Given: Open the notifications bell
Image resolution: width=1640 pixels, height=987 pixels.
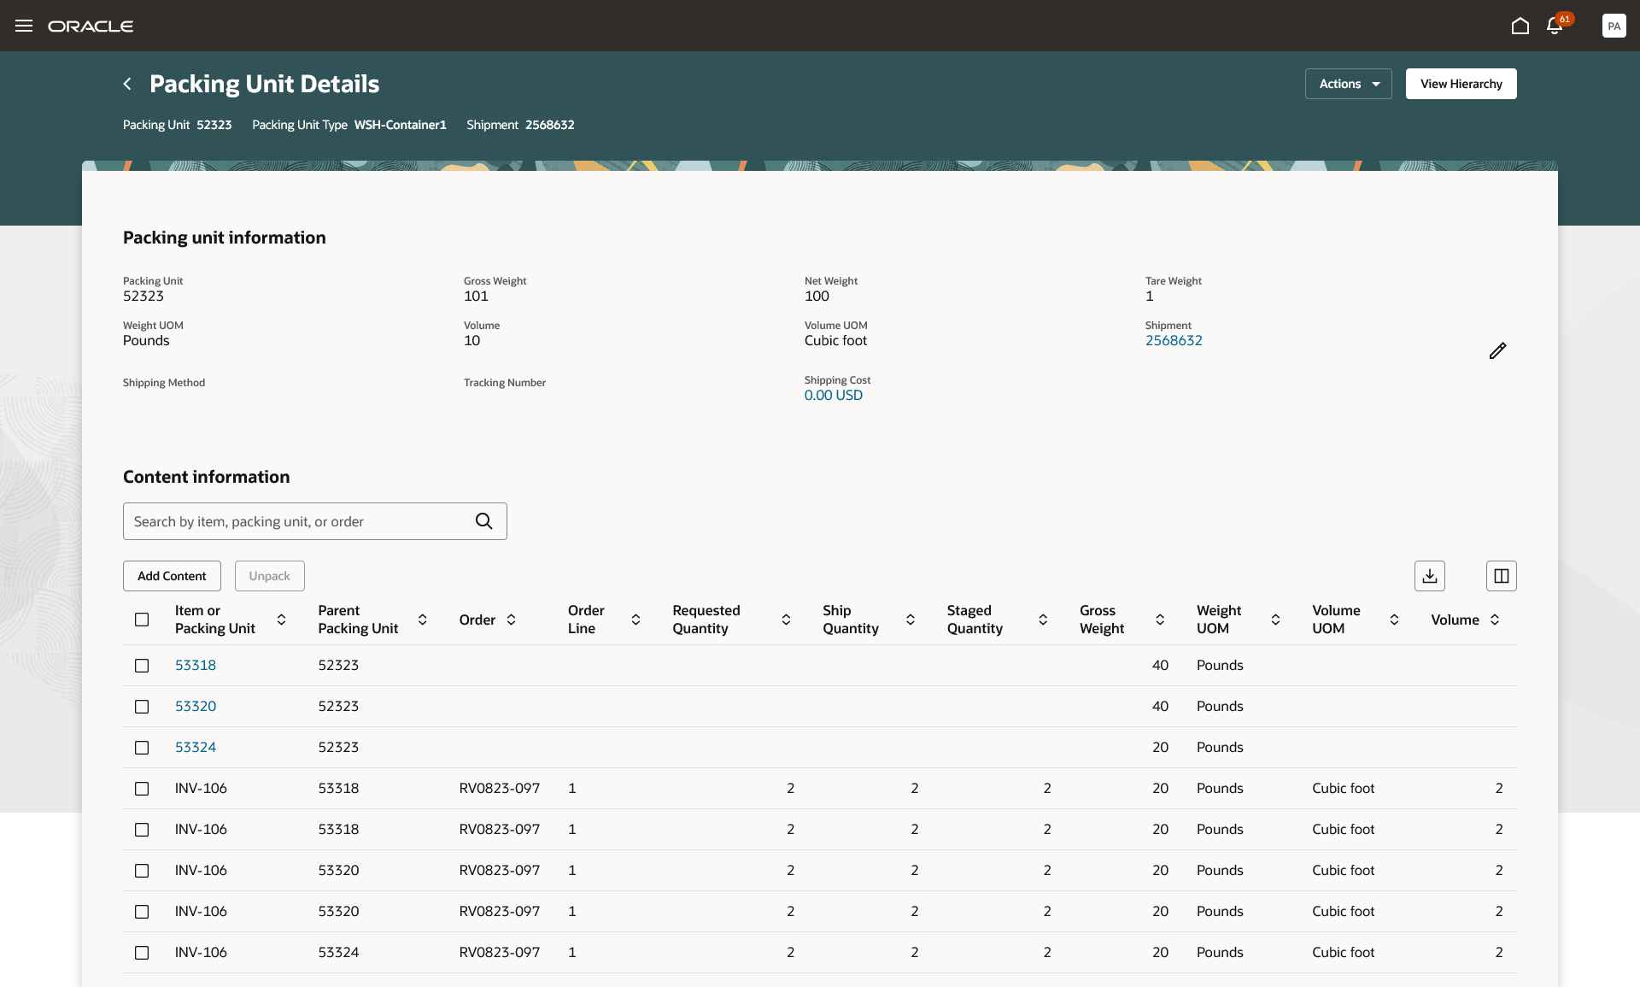Looking at the screenshot, I should point(1555,26).
